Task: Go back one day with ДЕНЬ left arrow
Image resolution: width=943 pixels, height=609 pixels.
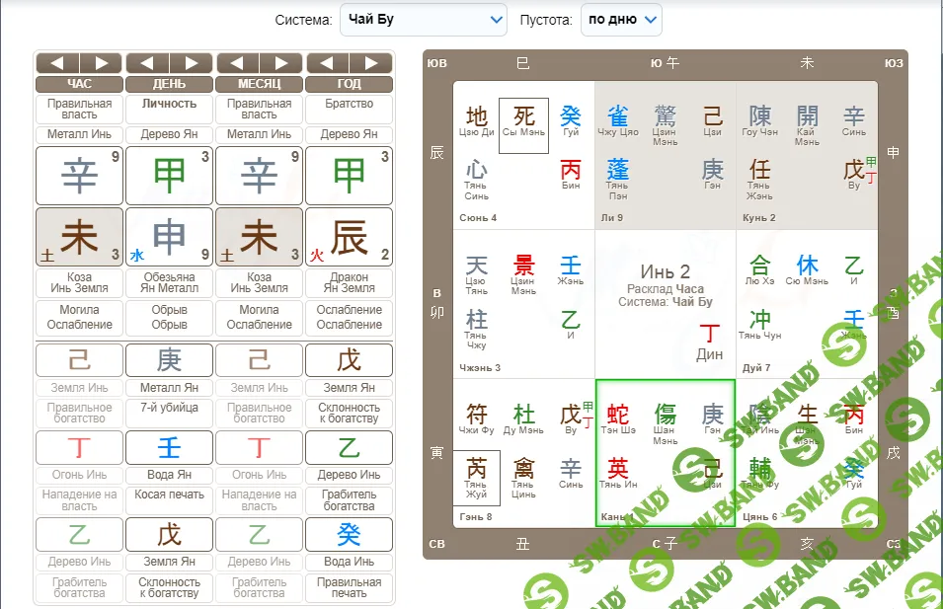Action: [x=148, y=63]
